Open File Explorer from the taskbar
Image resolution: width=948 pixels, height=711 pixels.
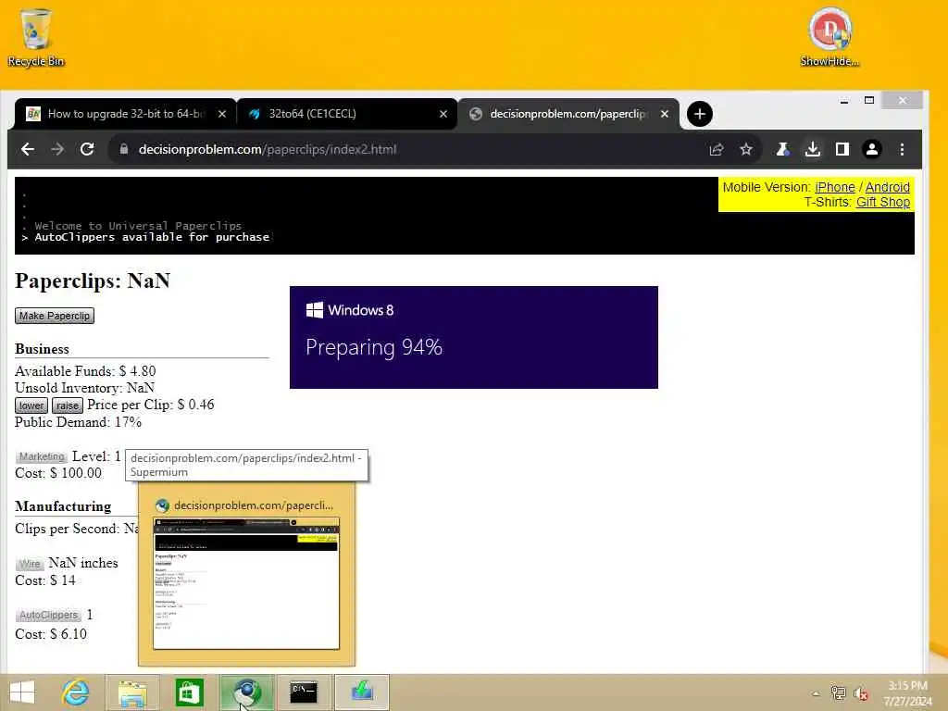(x=132, y=692)
